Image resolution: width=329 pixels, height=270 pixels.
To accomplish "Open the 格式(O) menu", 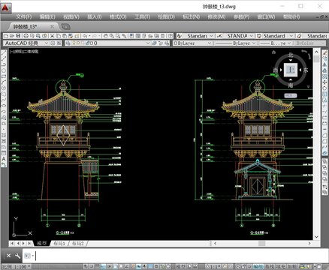I will point(118,16).
